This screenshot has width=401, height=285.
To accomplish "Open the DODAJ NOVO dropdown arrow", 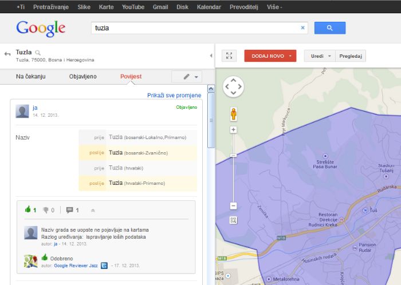I will (x=290, y=56).
